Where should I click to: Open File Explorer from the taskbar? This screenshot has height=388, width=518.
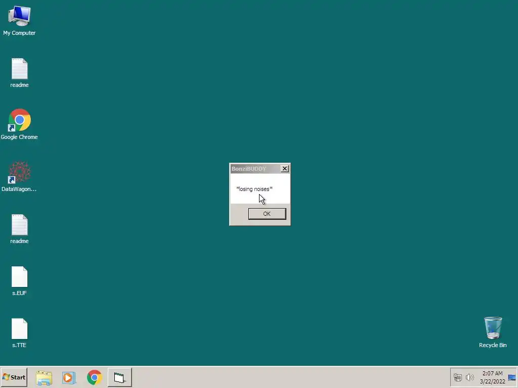pyautogui.click(x=44, y=377)
